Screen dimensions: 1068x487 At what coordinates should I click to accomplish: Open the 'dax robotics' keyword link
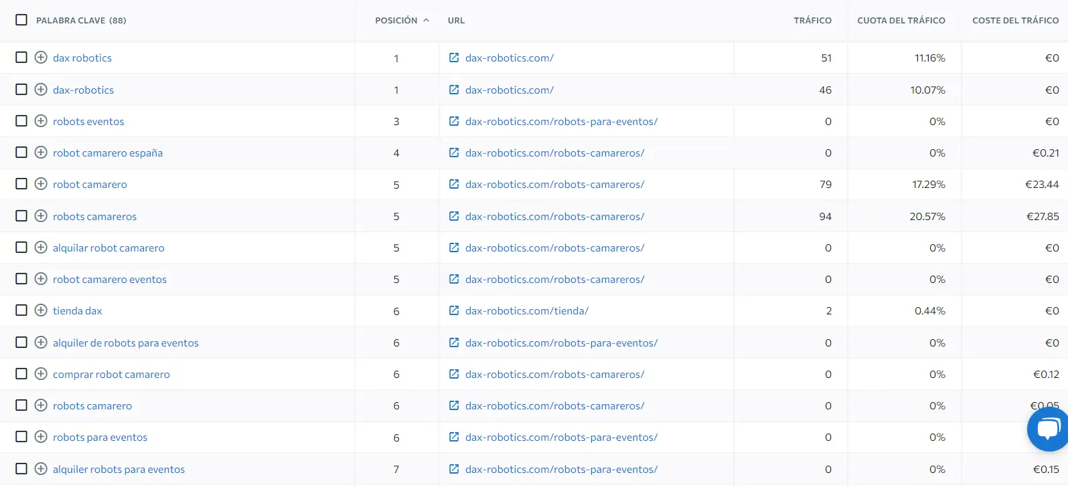[x=82, y=58]
